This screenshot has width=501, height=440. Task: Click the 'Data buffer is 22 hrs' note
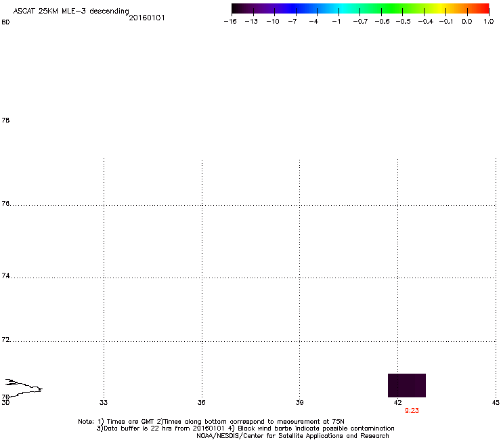pos(245,428)
